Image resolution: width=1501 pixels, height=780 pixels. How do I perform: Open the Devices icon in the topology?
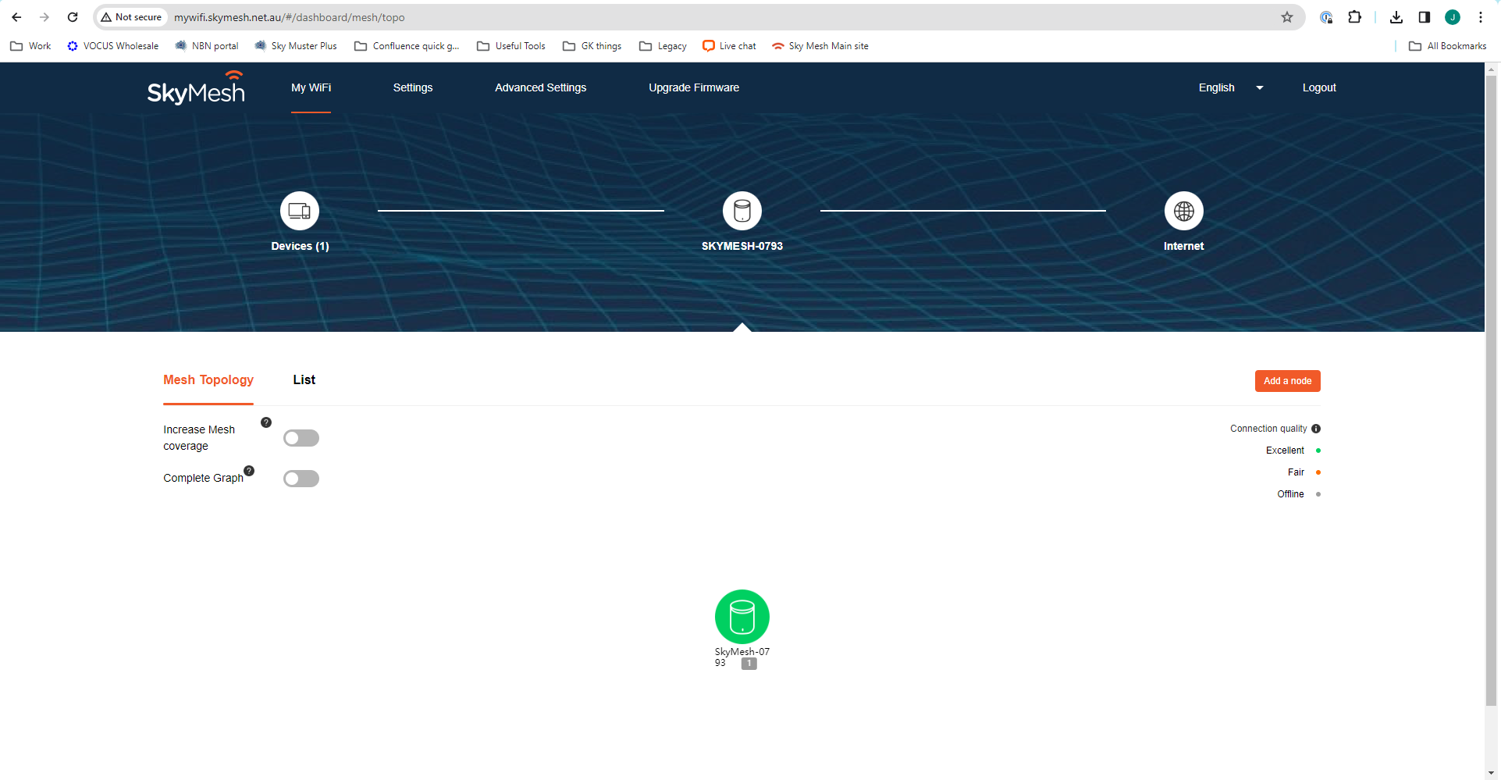click(x=299, y=211)
